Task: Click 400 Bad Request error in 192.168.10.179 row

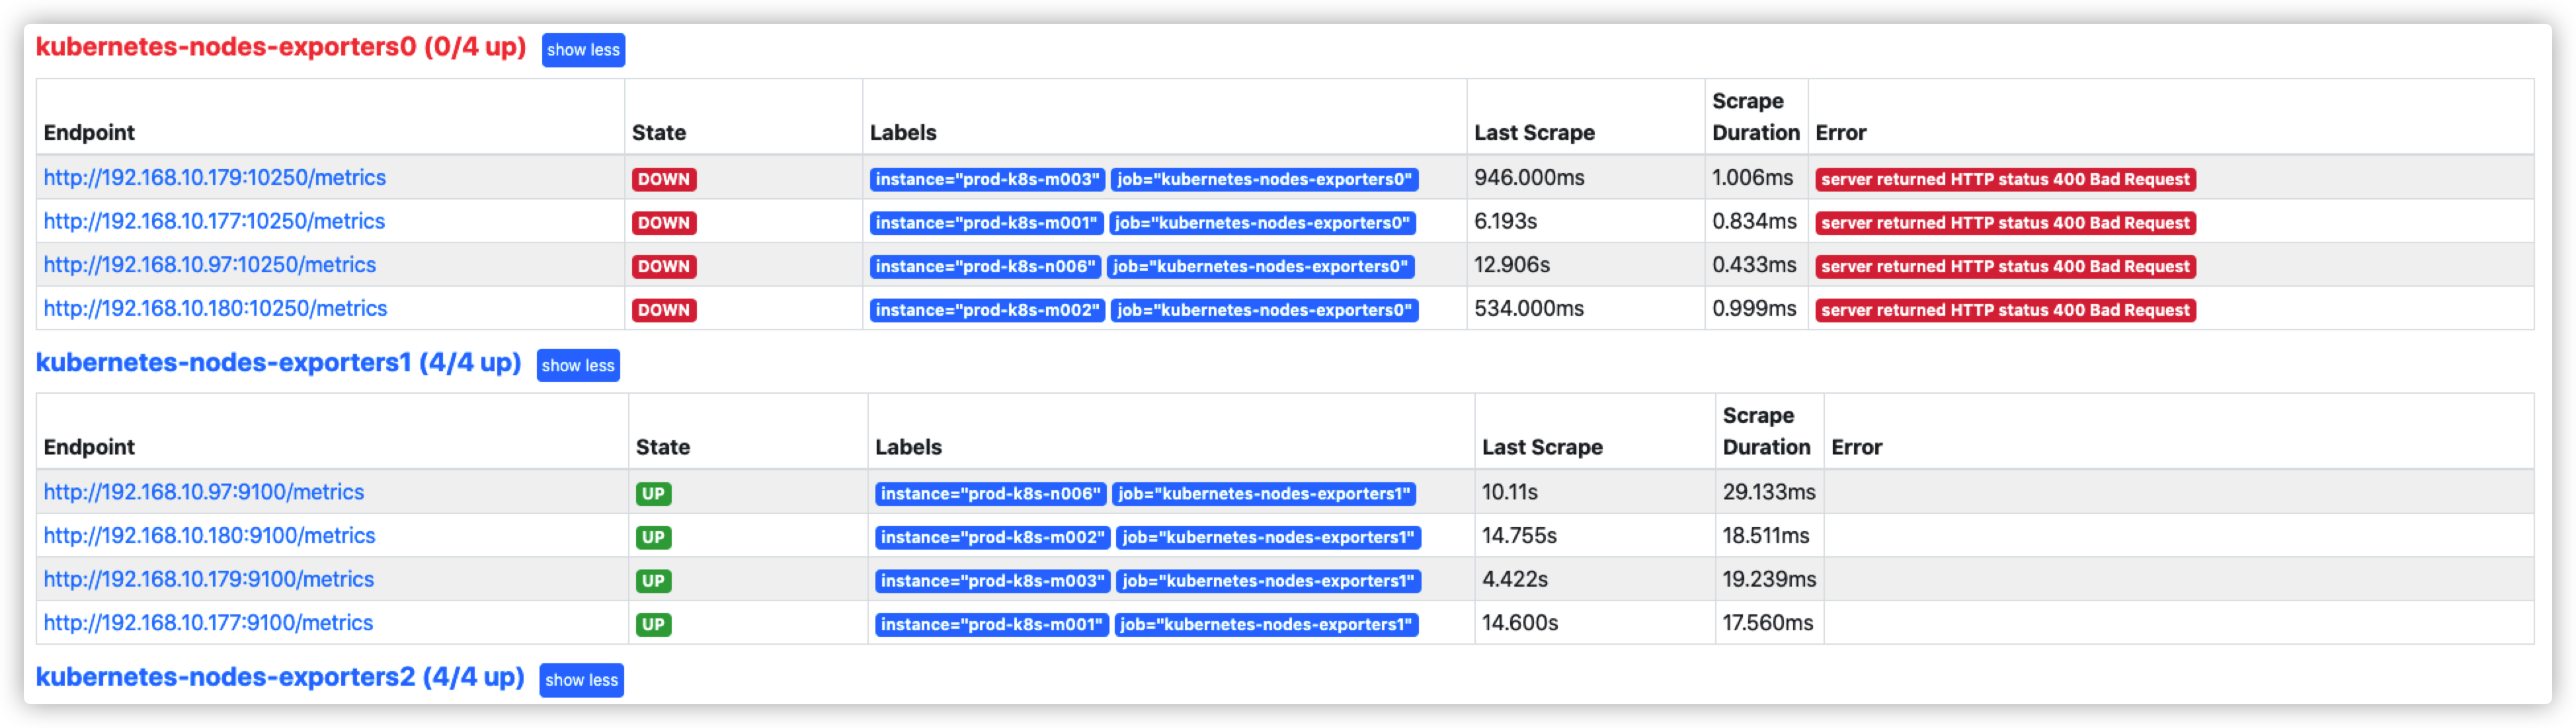Action: tap(2005, 180)
